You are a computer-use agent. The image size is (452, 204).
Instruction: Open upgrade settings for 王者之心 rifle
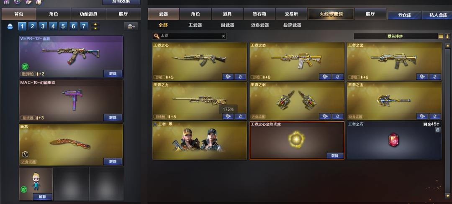point(228,76)
